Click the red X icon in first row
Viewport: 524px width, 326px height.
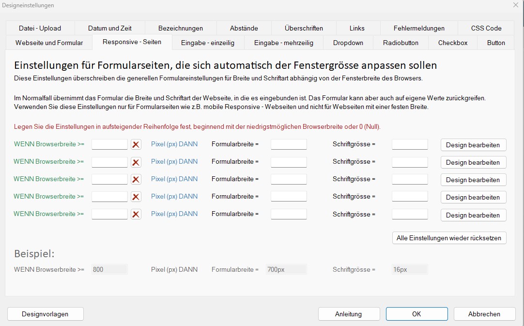(136, 144)
